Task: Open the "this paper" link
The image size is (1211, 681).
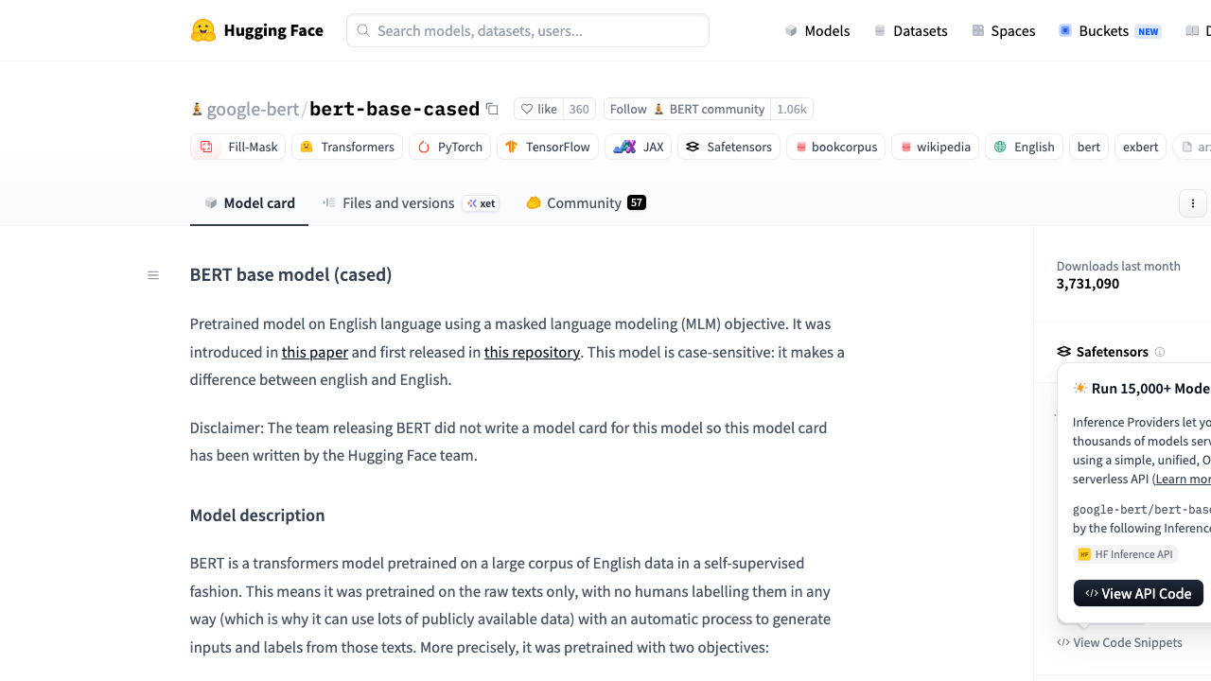Action: pyautogui.click(x=315, y=352)
